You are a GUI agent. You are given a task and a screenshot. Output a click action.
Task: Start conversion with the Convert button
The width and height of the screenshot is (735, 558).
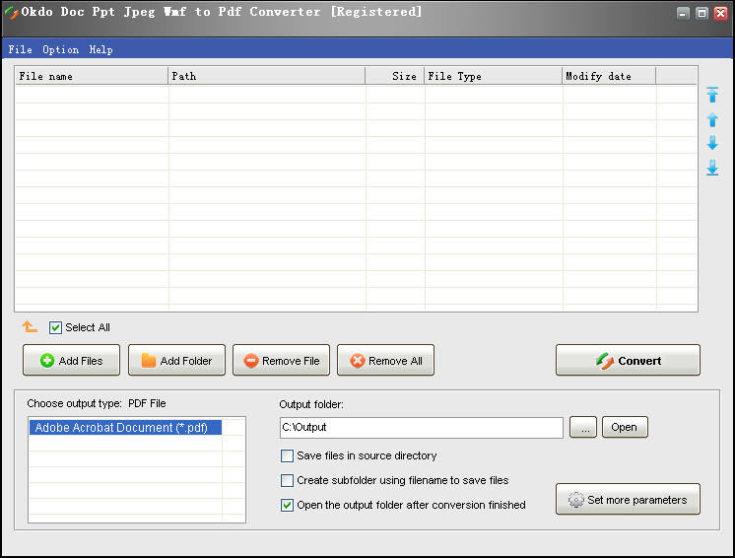[x=629, y=360]
